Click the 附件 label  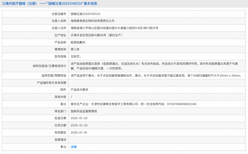point(63,90)
